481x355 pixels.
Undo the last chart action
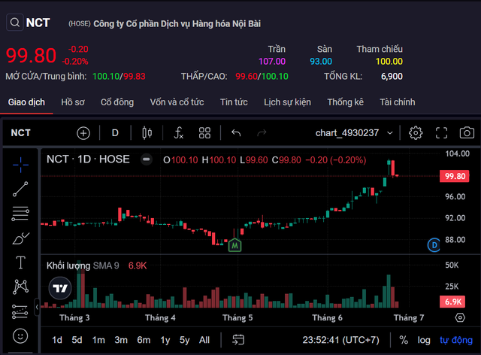(x=236, y=133)
